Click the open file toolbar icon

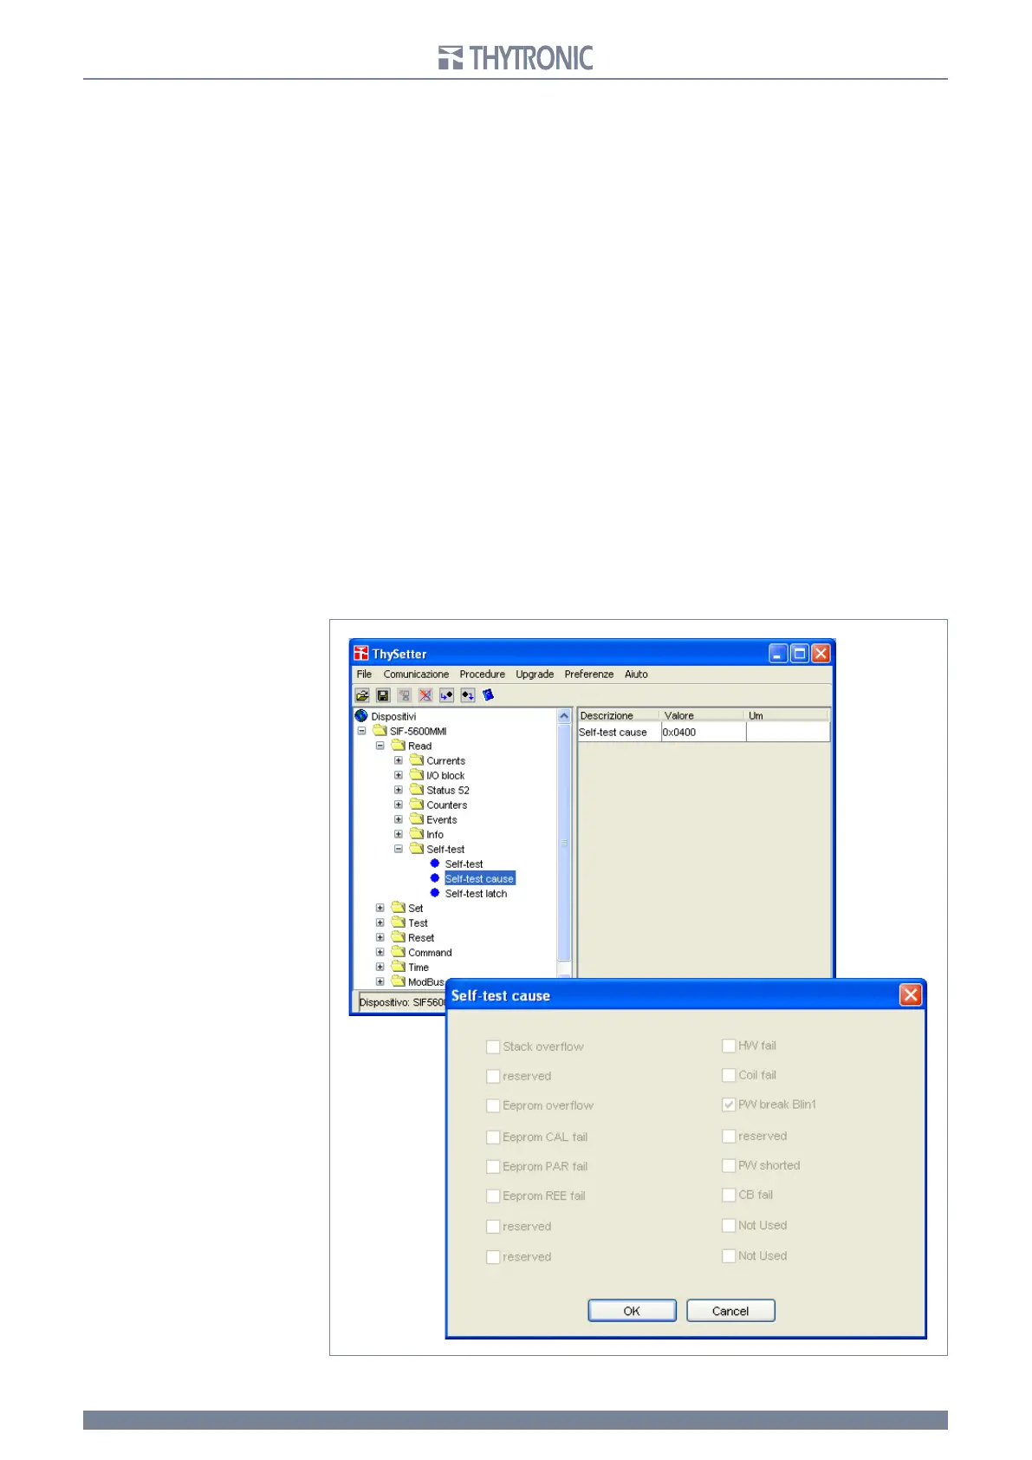tap(362, 695)
